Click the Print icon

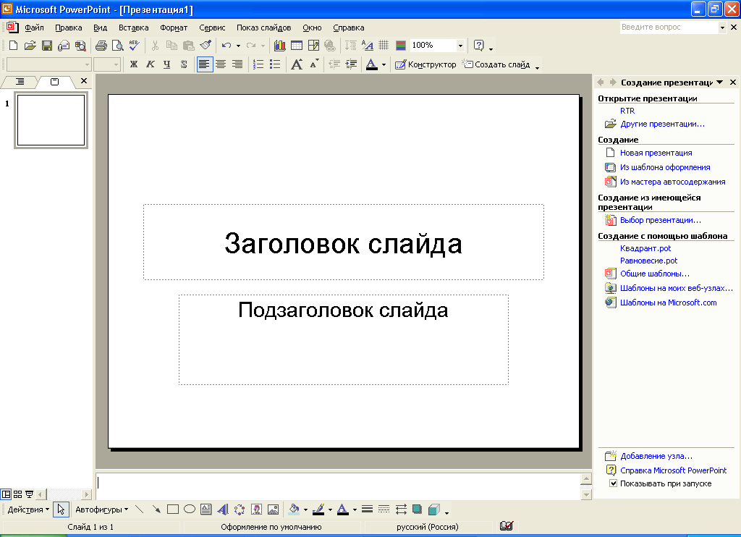click(101, 46)
